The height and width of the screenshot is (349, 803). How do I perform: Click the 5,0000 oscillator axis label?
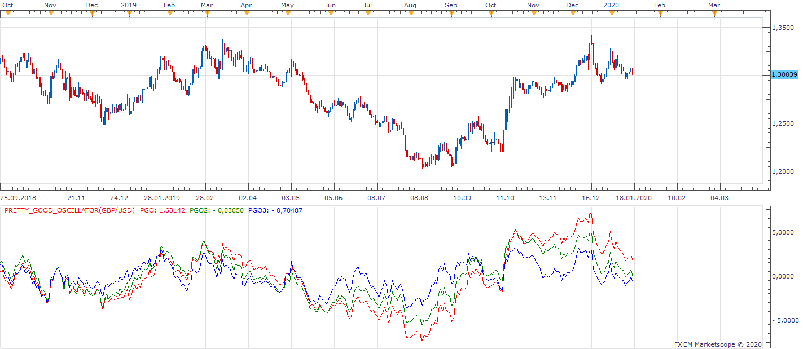click(x=783, y=232)
